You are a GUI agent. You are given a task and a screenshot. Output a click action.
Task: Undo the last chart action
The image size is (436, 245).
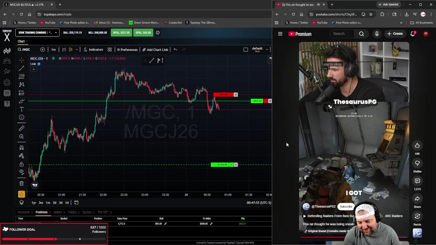(x=175, y=50)
